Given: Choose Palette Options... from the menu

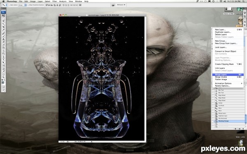Looking at the screenshot, I should pyautogui.click(x=228, y=86).
